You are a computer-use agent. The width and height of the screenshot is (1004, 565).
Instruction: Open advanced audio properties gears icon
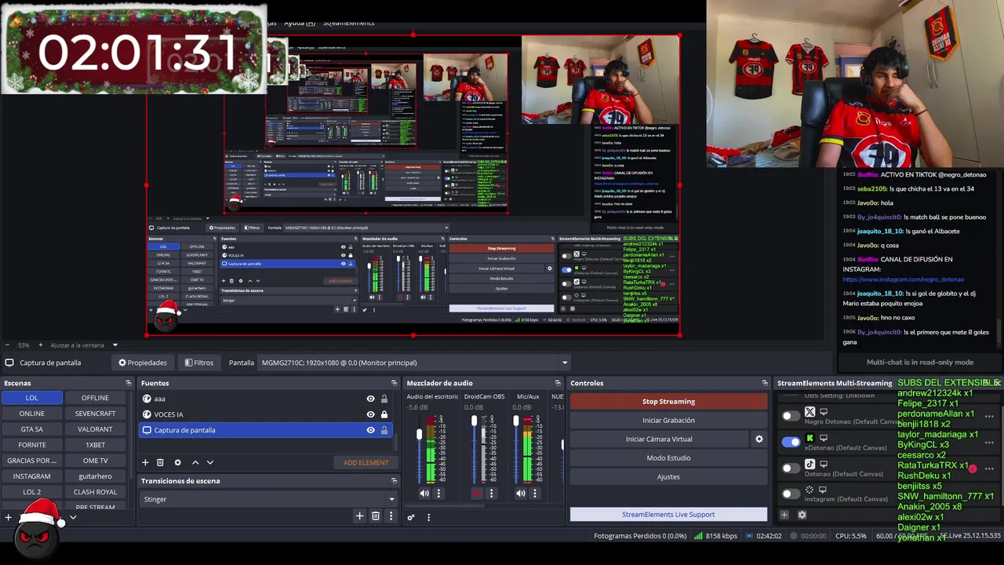[411, 517]
